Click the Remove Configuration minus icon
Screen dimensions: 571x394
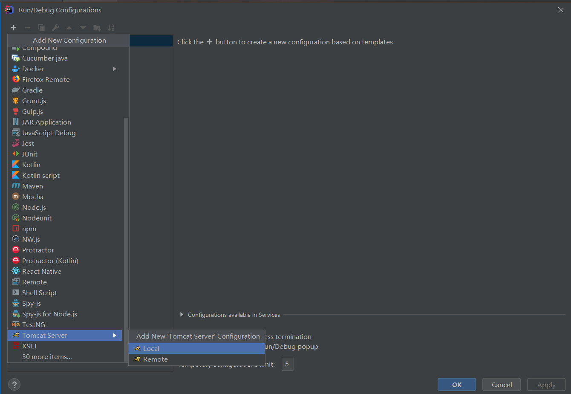click(27, 27)
